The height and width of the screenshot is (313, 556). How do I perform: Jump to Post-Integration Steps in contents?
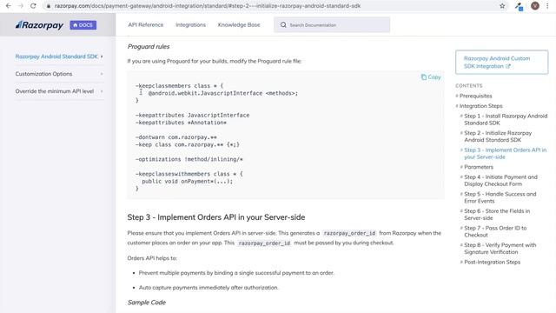tap(493, 262)
